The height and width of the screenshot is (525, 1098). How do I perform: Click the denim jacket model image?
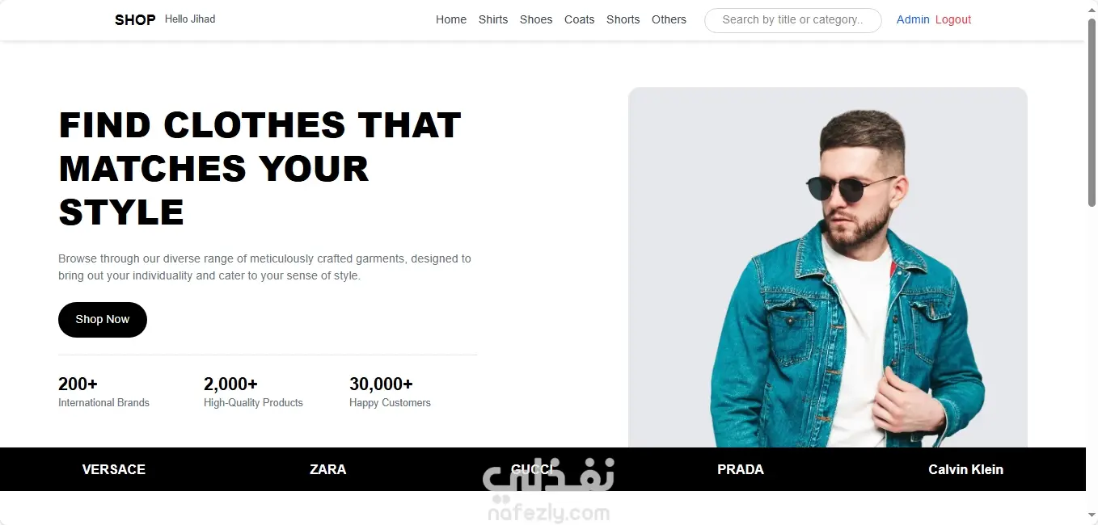828,267
